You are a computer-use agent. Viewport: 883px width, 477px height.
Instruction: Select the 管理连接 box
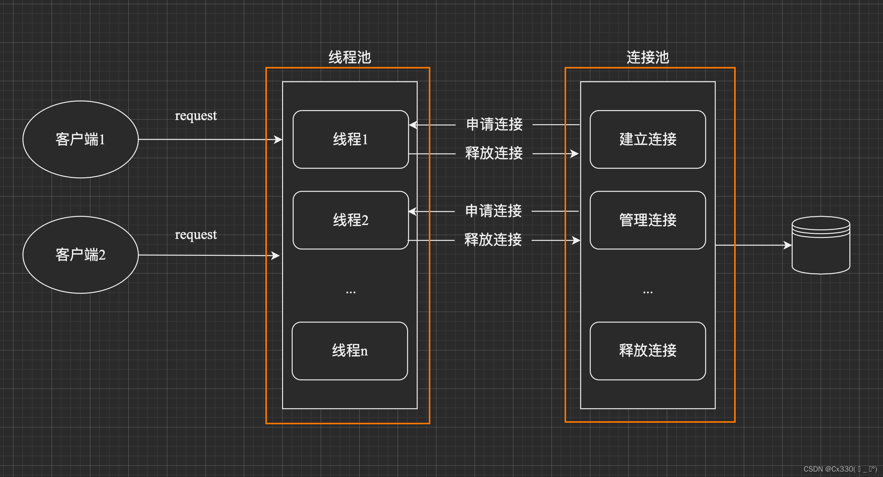(x=648, y=220)
